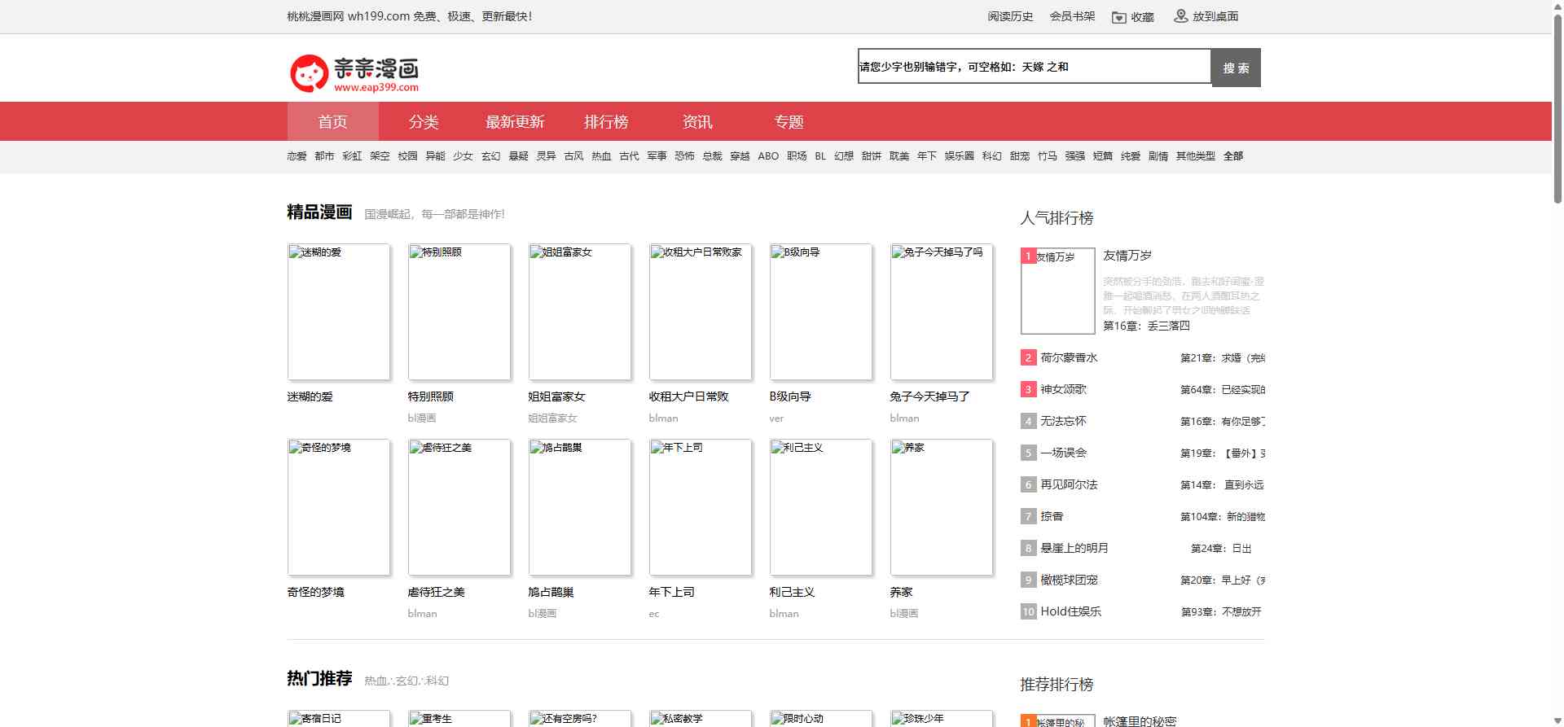Click the scrollbar down arrow

pyautogui.click(x=1557, y=721)
